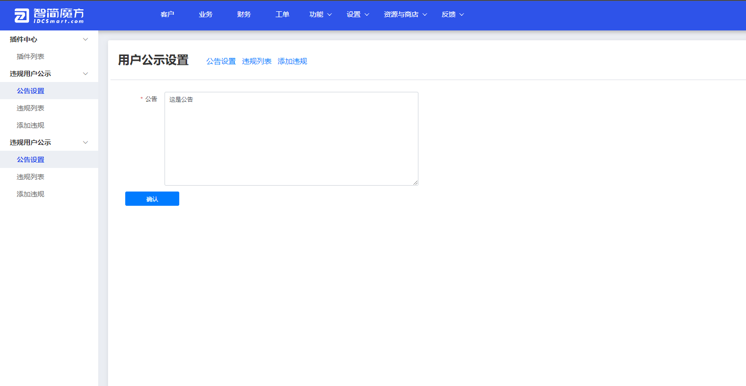Image resolution: width=746 pixels, height=386 pixels.
Task: Open the 工单 menu
Action: point(282,14)
